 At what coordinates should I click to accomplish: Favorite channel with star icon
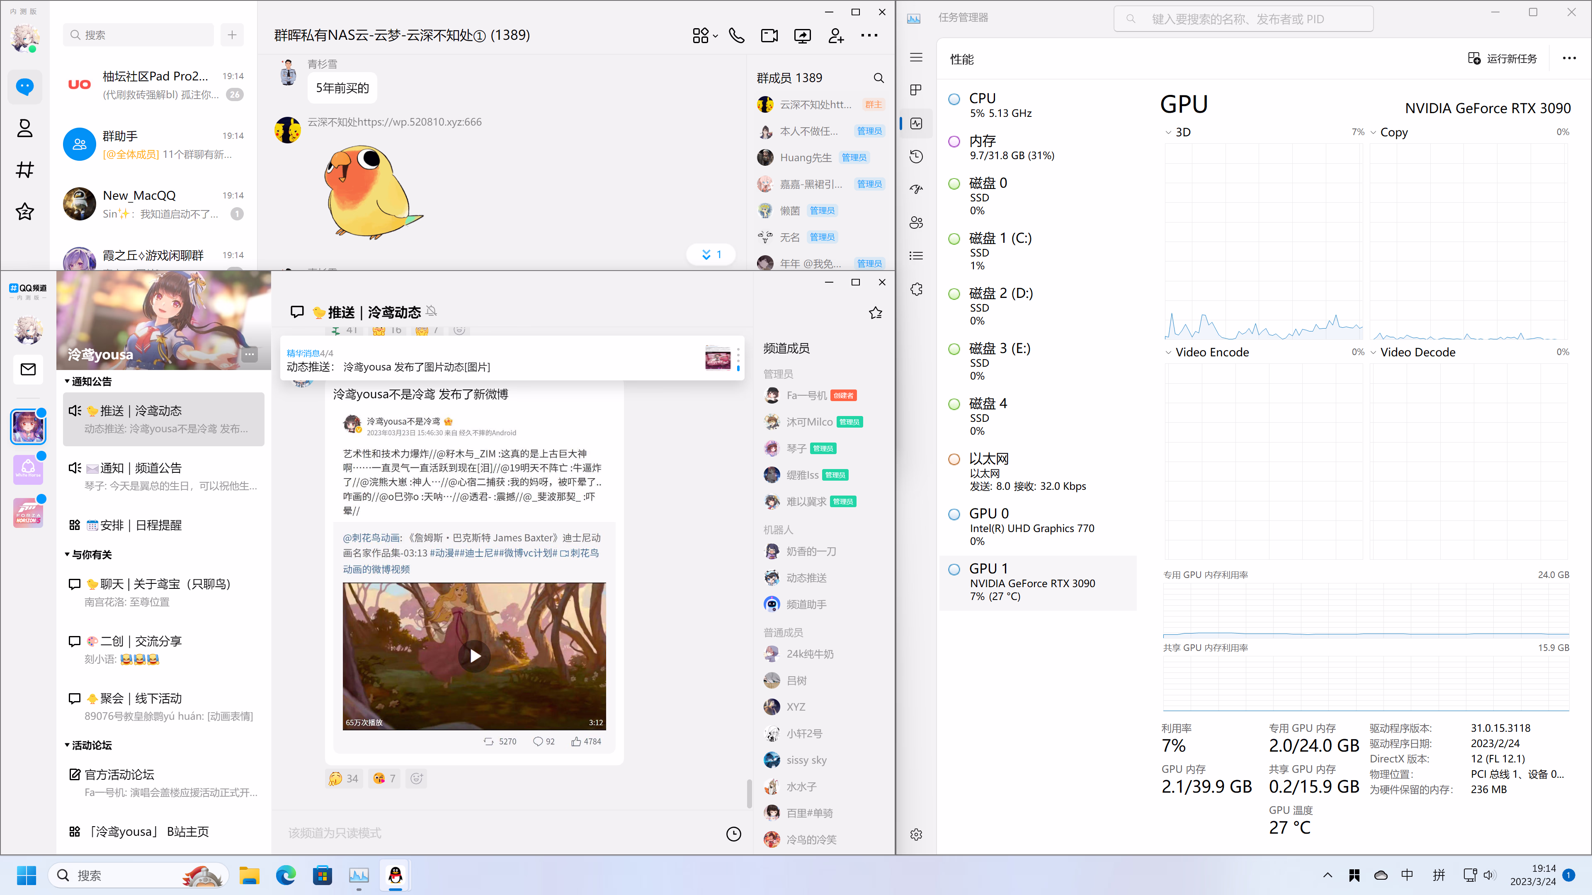pos(875,313)
